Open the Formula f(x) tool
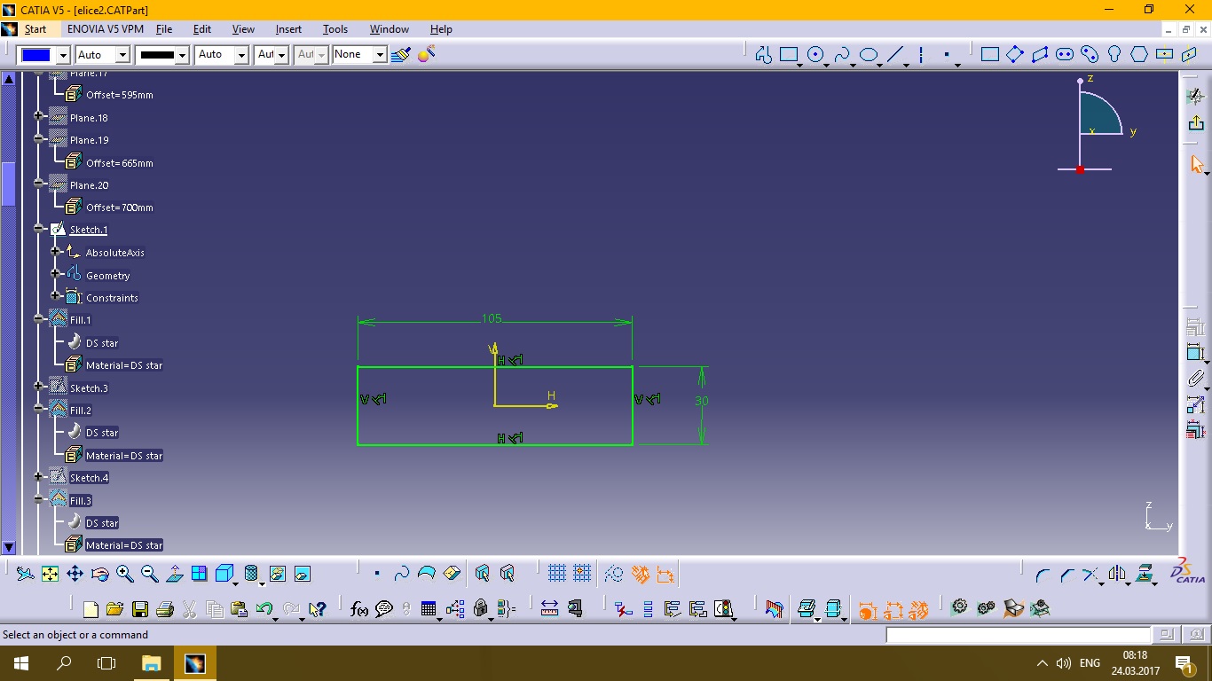This screenshot has width=1212, height=681. pos(359,609)
